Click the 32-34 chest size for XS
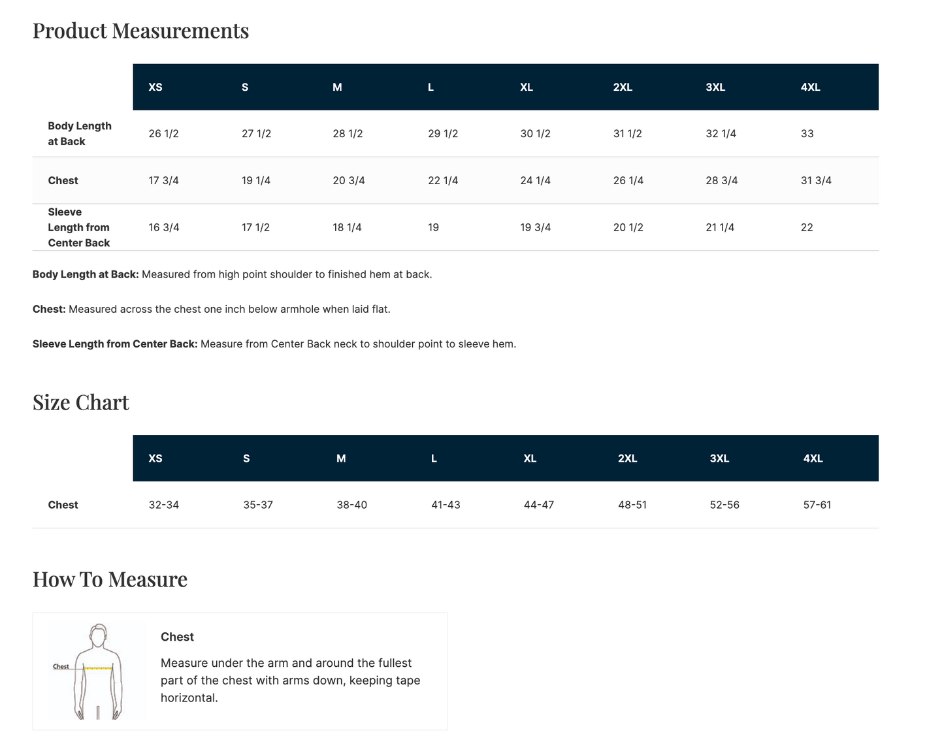Viewport: 944px width, 755px height. pos(164,505)
